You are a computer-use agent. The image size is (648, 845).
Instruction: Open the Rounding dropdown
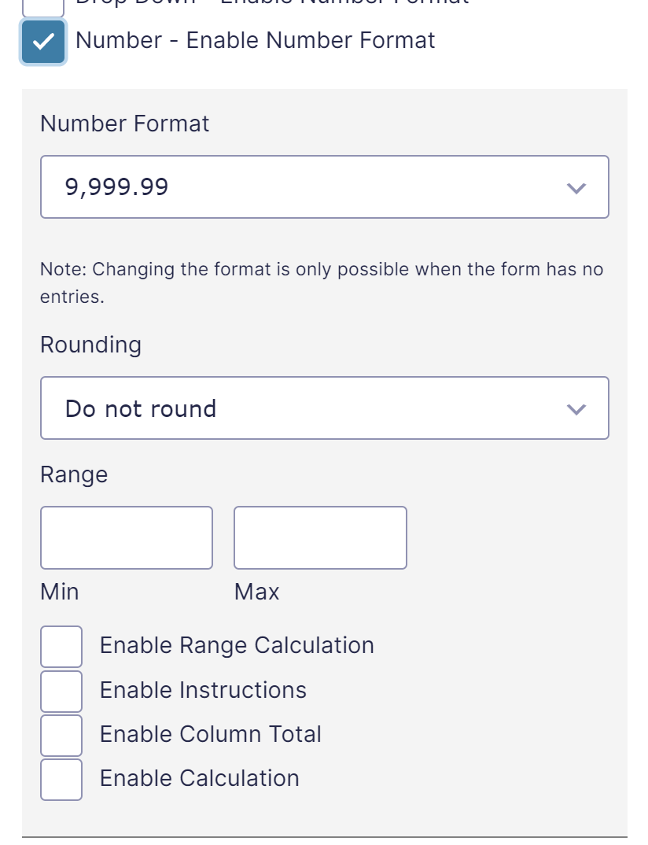pyautogui.click(x=325, y=408)
